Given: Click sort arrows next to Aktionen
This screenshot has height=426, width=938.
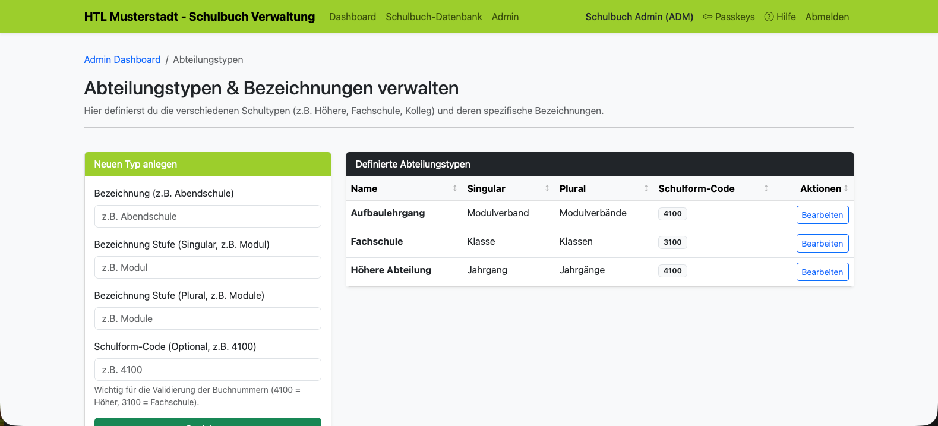Looking at the screenshot, I should coord(846,188).
